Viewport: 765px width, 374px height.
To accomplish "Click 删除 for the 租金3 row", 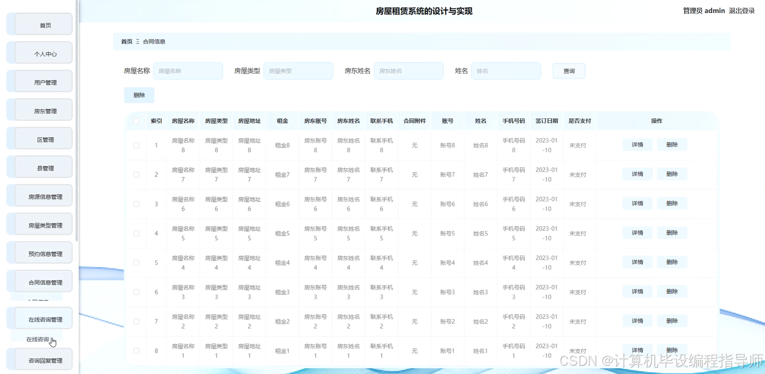I will pos(672,291).
